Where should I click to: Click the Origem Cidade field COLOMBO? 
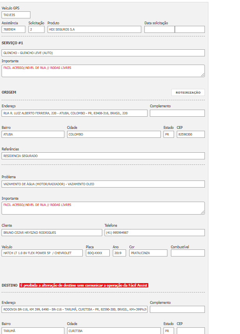point(114,134)
